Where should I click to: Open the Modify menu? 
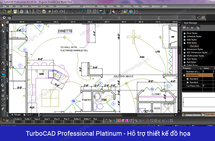[101, 6]
